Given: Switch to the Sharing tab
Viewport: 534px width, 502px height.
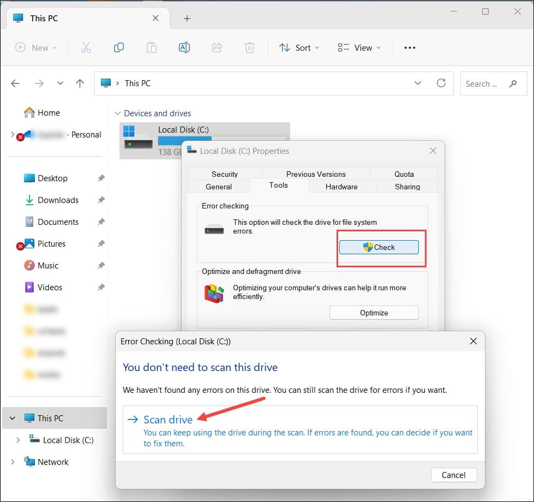Looking at the screenshot, I should tap(407, 187).
